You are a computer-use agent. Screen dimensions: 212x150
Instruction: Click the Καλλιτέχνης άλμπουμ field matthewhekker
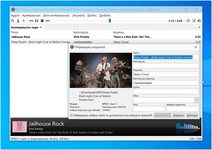point(166,83)
